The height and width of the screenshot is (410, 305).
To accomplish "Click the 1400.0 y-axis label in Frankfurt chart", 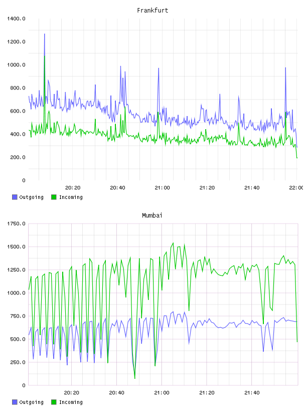I will (x=16, y=19).
